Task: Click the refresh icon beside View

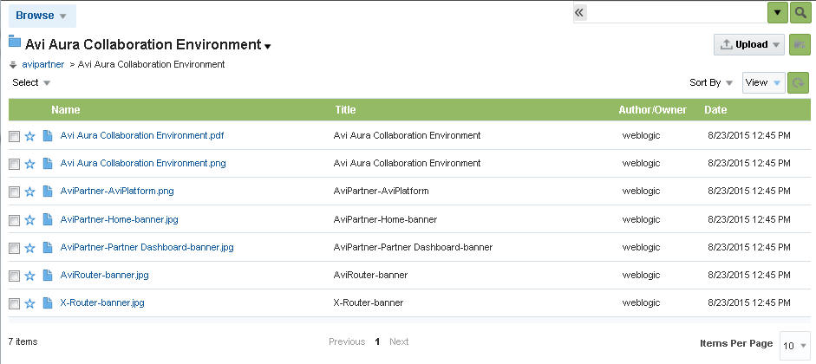Action: (799, 83)
